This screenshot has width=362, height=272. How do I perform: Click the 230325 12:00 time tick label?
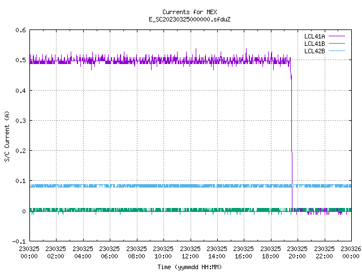pos(190,253)
